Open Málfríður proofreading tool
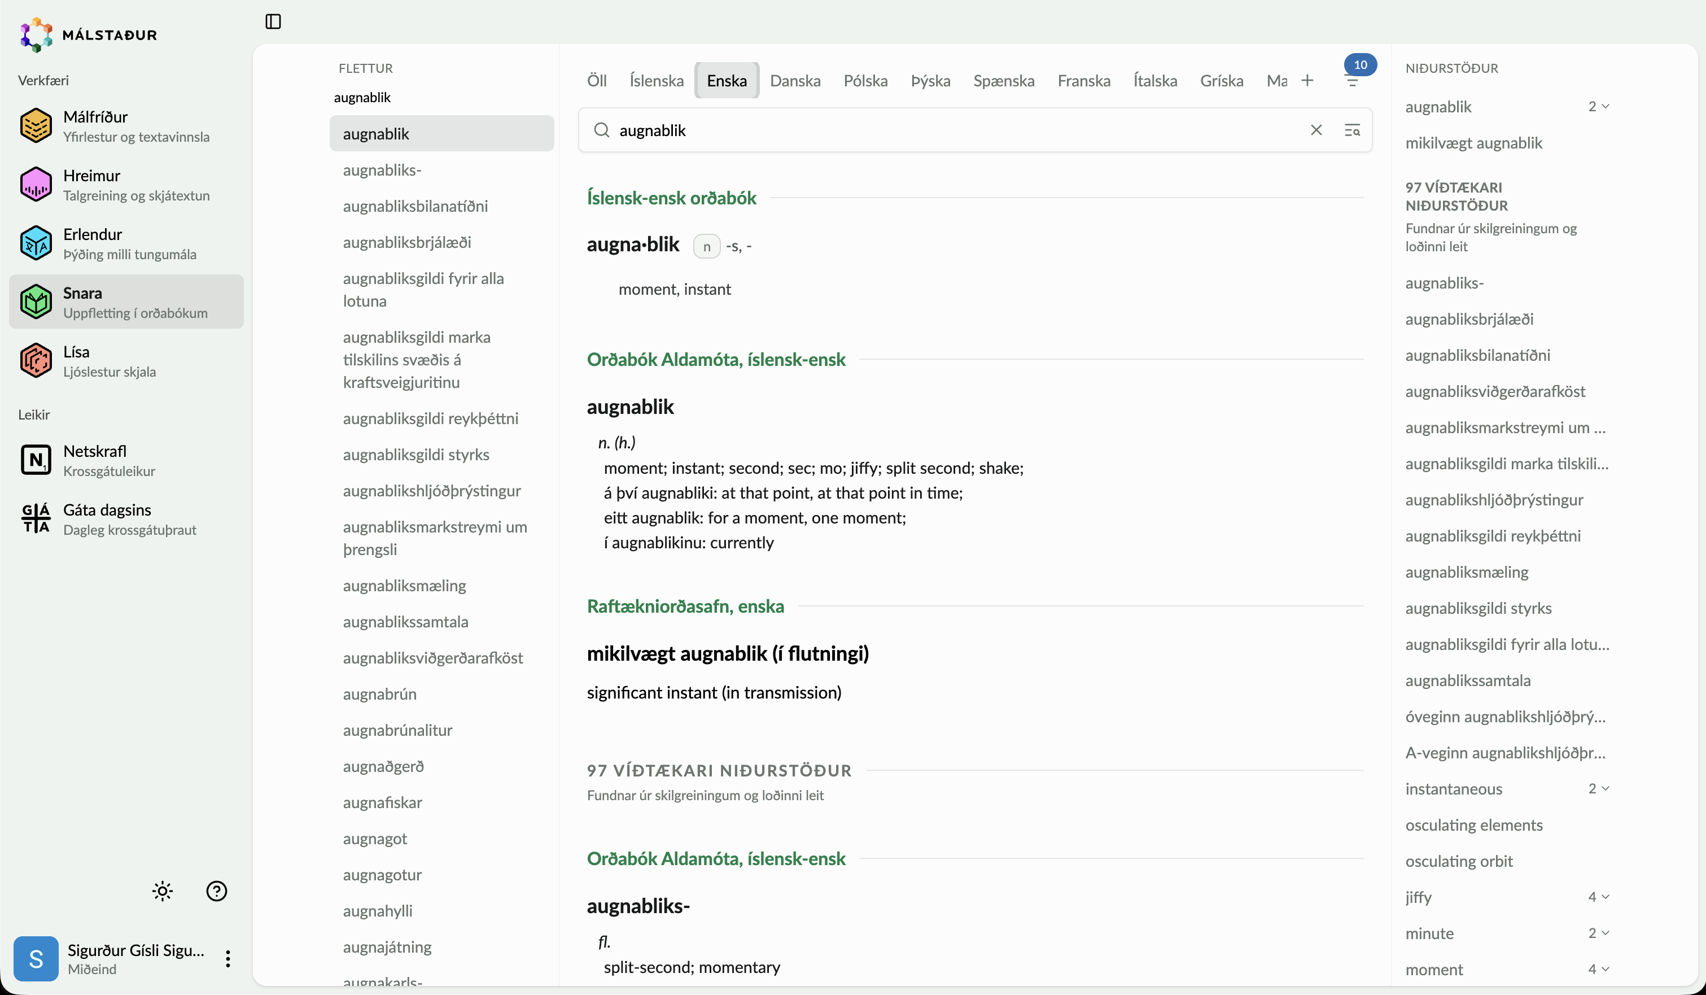Image resolution: width=1706 pixels, height=995 pixels. (x=126, y=126)
